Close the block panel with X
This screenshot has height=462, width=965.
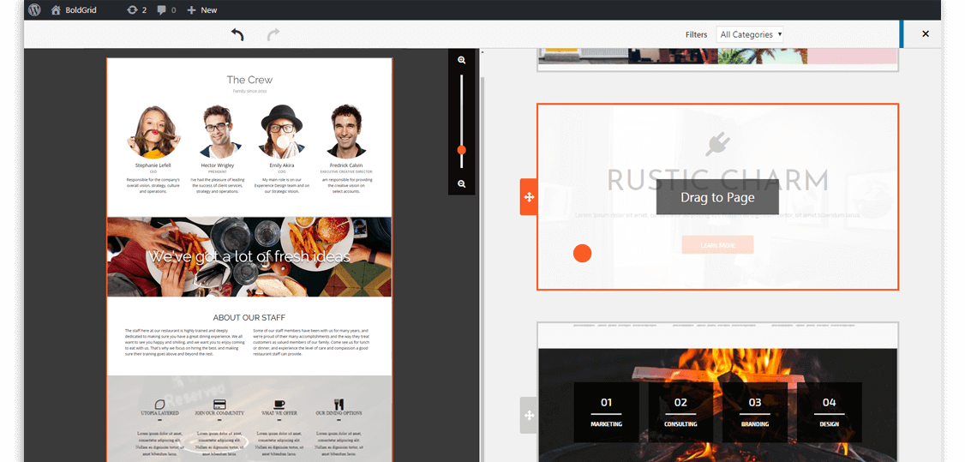925,33
